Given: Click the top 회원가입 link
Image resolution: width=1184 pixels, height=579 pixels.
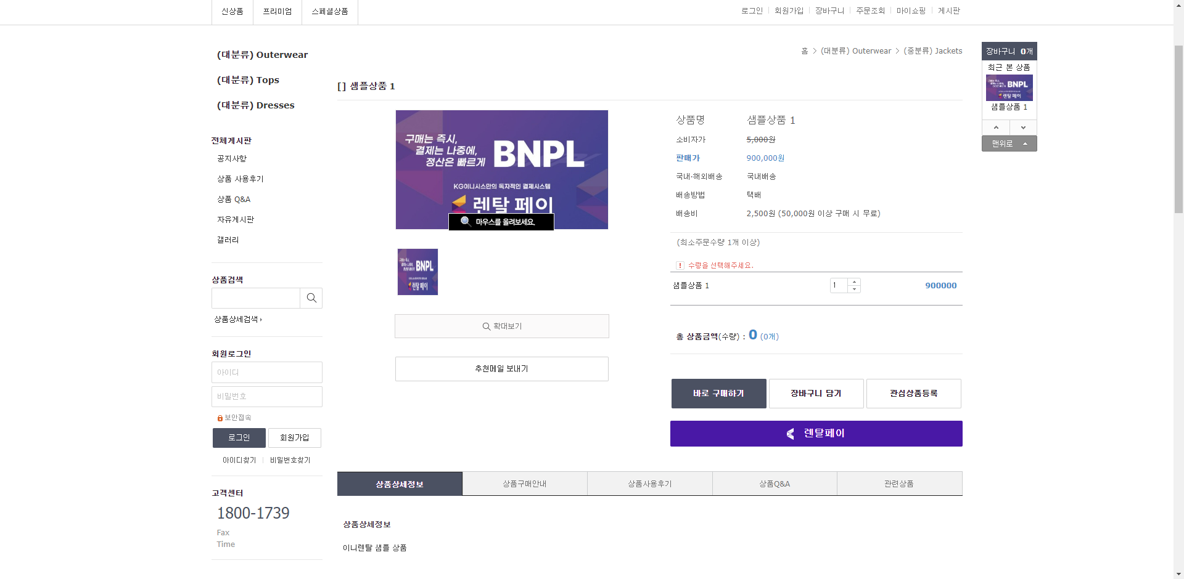Looking at the screenshot, I should click(x=789, y=11).
